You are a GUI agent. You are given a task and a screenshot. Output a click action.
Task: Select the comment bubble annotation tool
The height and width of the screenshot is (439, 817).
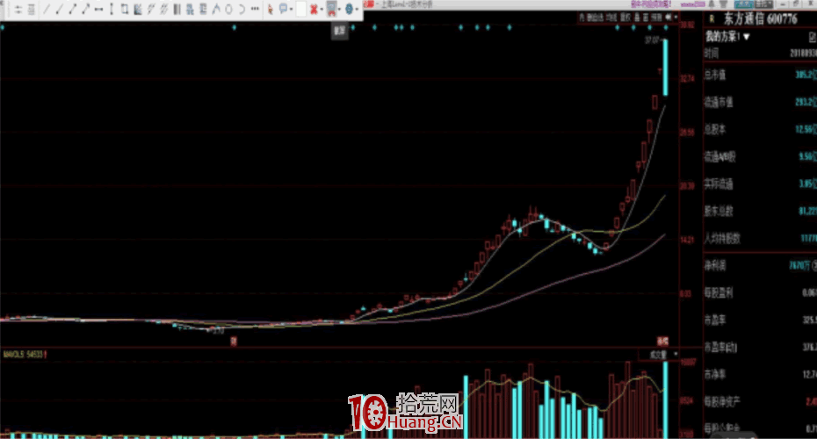(283, 10)
